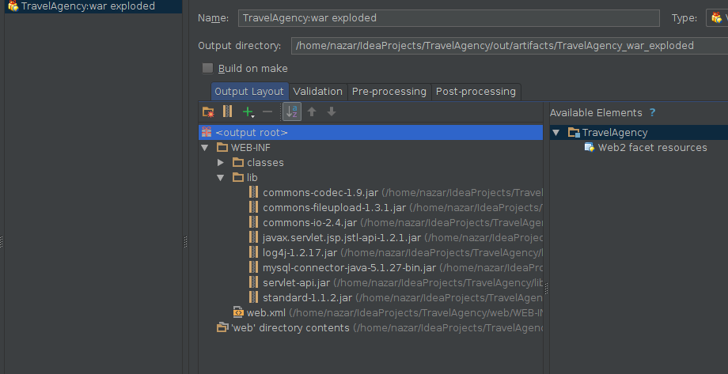This screenshot has height=374, width=728.
Task: Click the Move Down arrow icon
Action: (x=332, y=111)
